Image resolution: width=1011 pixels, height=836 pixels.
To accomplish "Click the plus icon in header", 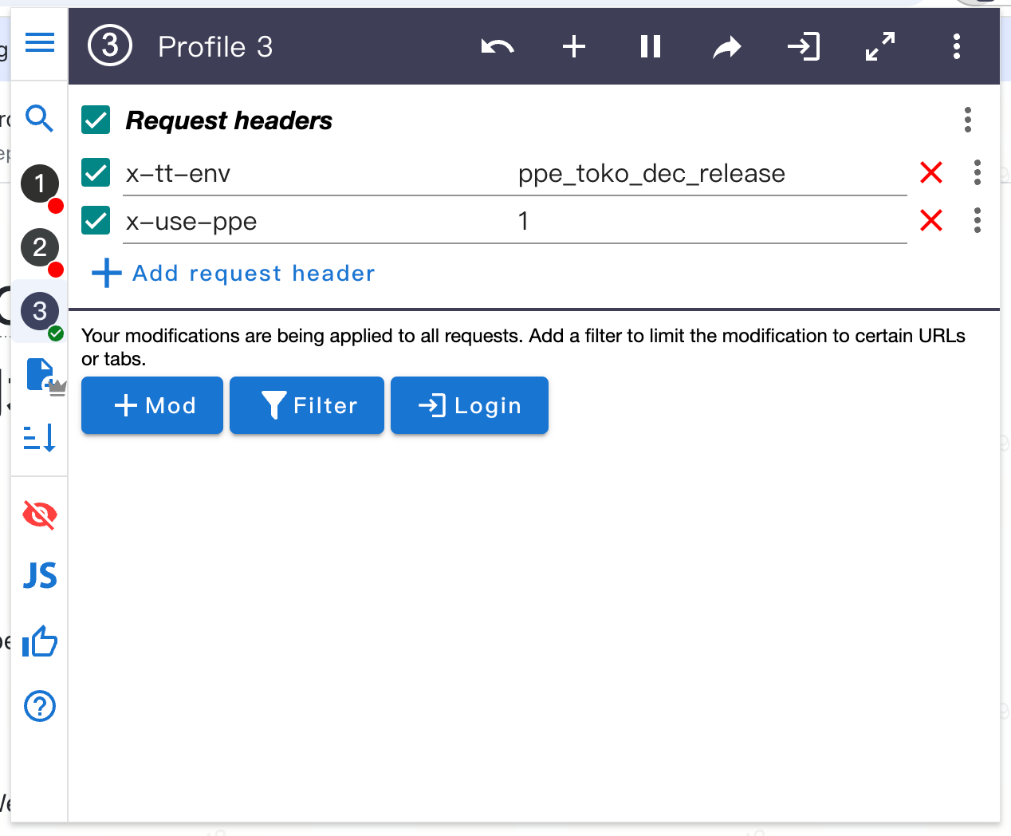I will (574, 46).
